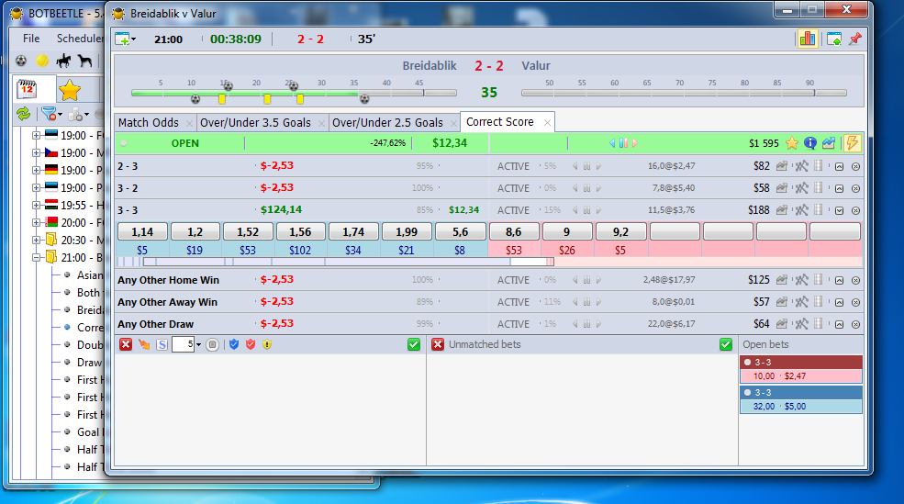The height and width of the screenshot is (504, 904).
Task: Switch to the calendar events tab in BOTBEETLE
Action: click(27, 89)
